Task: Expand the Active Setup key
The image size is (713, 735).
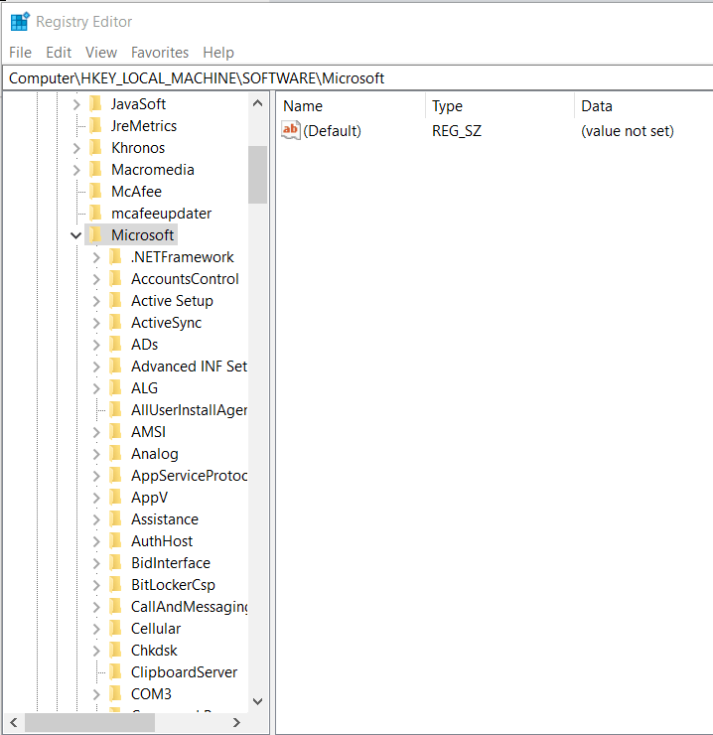Action: (x=96, y=301)
